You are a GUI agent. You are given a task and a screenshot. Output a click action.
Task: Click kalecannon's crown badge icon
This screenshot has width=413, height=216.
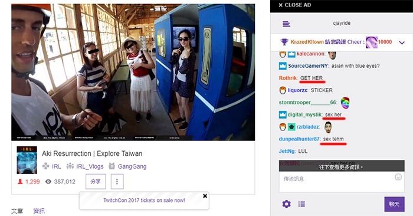291,54
